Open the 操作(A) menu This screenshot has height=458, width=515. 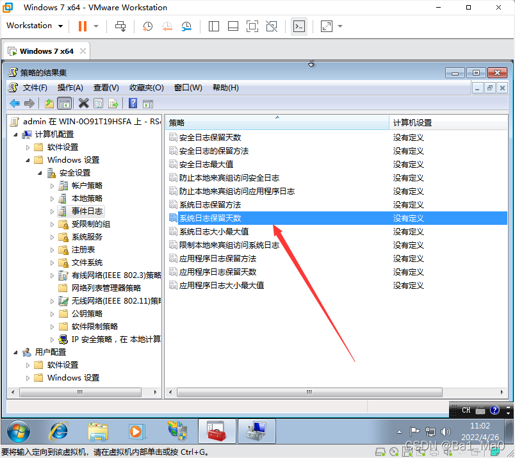(70, 88)
